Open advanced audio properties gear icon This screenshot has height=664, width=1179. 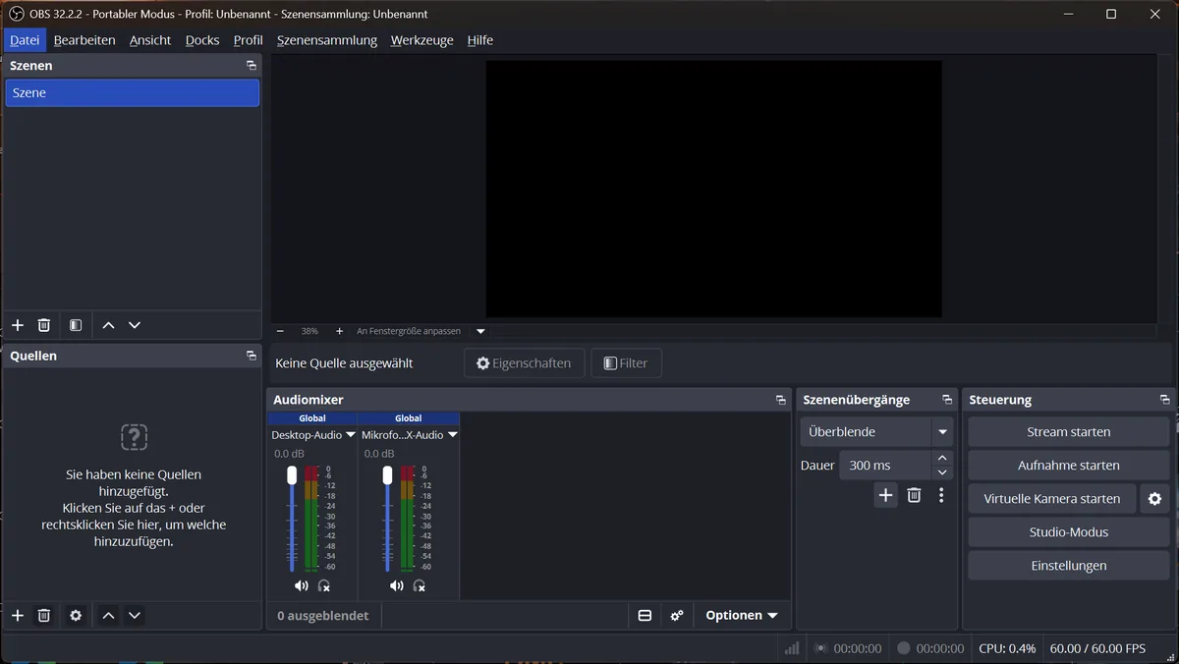coord(677,616)
